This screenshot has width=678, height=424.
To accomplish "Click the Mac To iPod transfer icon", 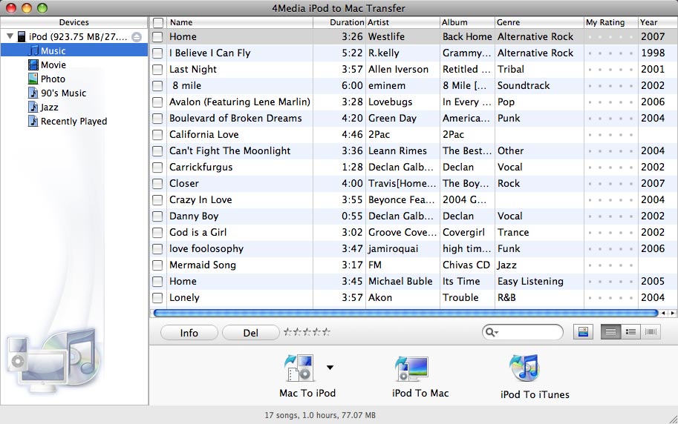I will [x=299, y=368].
